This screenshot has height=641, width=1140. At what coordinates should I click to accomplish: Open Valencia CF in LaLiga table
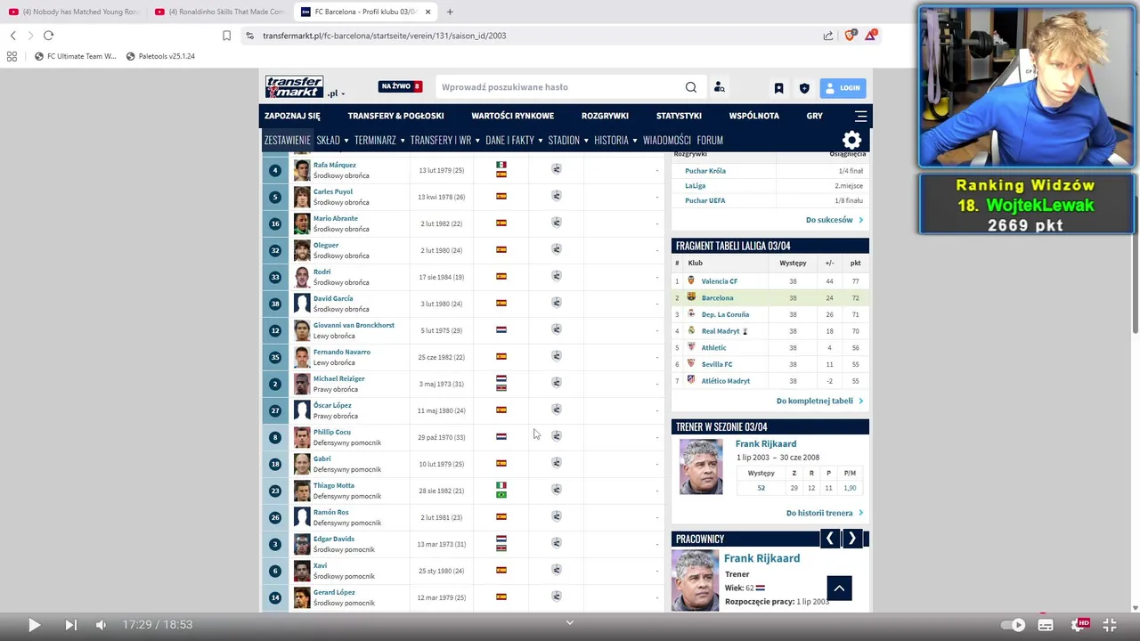pyautogui.click(x=720, y=281)
